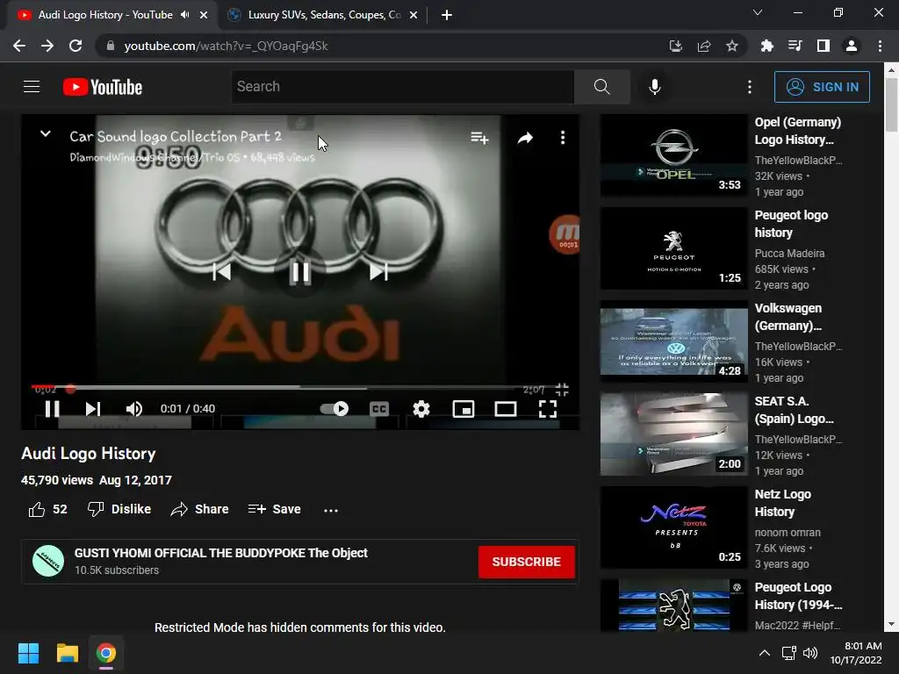This screenshot has width=899, height=674.
Task: Click the inner overlay minimize icon
Action: 562,390
